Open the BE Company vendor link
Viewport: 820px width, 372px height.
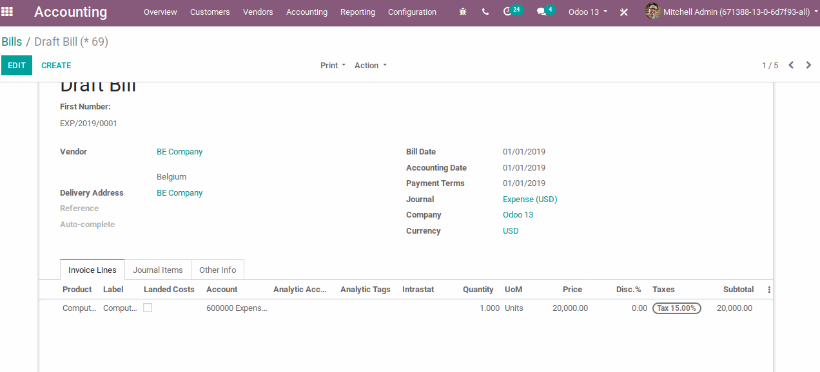point(179,151)
